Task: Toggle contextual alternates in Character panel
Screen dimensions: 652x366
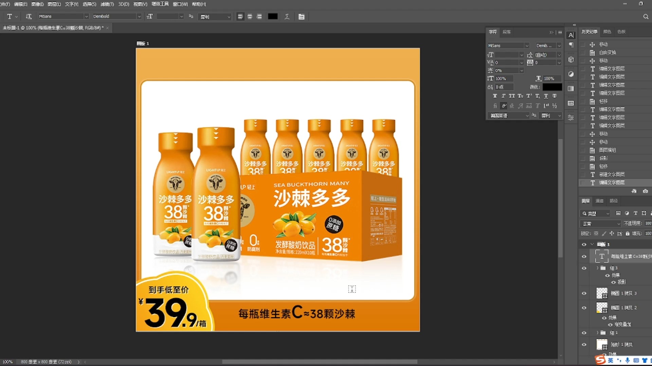Action: [x=504, y=106]
